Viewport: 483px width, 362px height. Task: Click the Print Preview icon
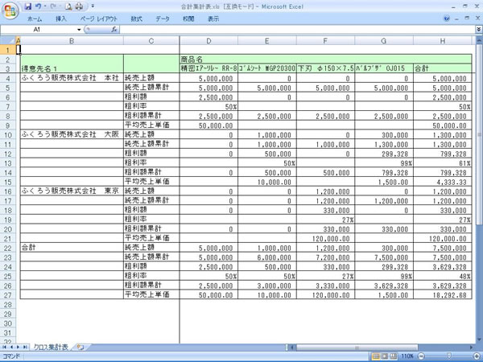tap(68, 6)
